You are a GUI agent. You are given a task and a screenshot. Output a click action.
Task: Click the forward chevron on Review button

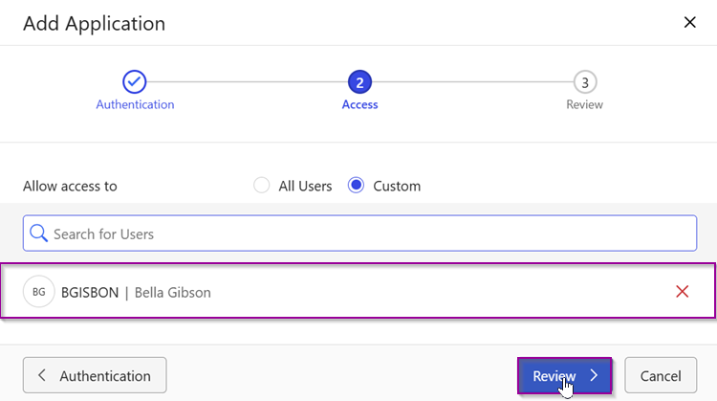click(594, 375)
